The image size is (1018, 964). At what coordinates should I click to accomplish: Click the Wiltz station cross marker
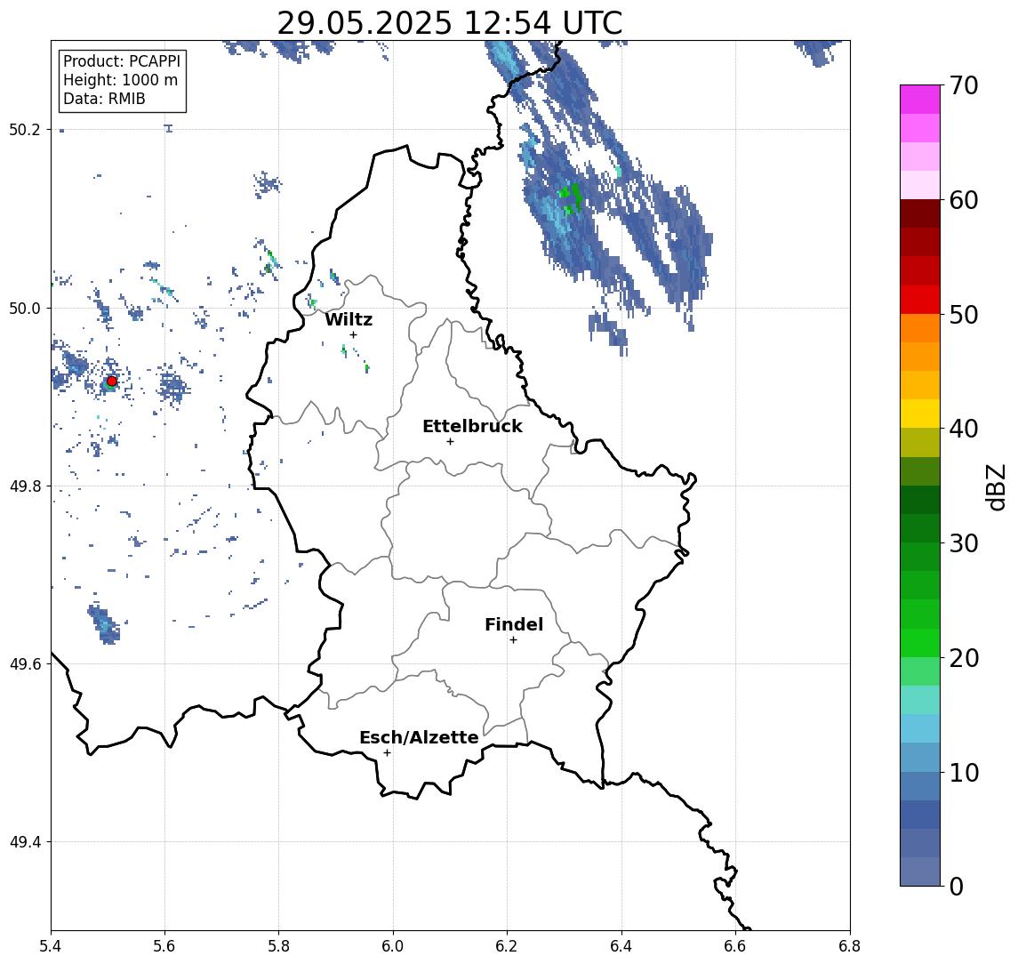point(353,334)
